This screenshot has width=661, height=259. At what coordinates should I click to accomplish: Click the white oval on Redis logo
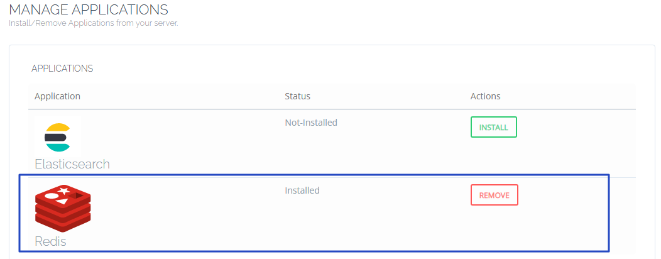[52, 196]
